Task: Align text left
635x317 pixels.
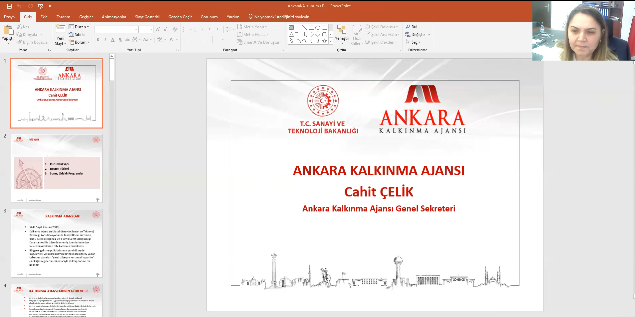Action: [x=185, y=40]
